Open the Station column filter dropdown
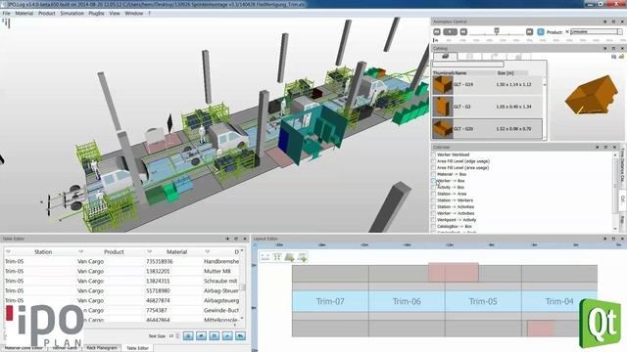 [x=8, y=252]
